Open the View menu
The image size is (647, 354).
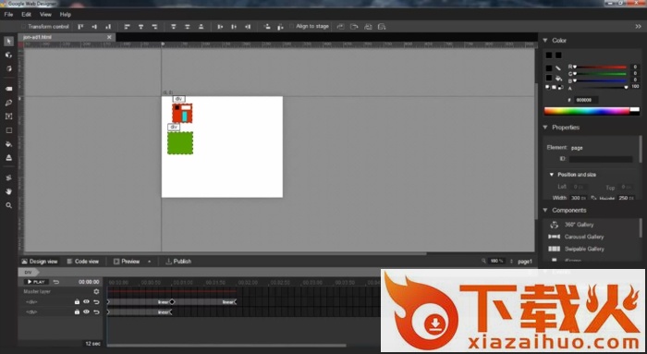click(x=45, y=15)
